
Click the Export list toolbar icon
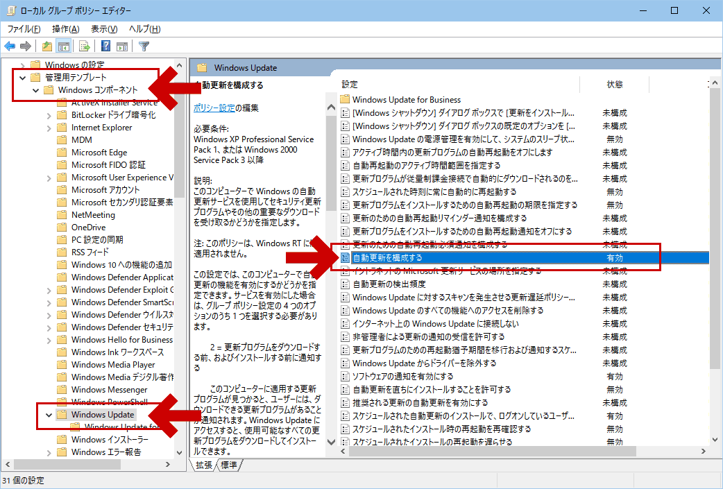coord(84,46)
